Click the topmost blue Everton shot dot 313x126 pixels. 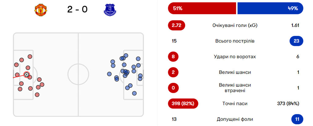pyautogui.click(x=126, y=55)
